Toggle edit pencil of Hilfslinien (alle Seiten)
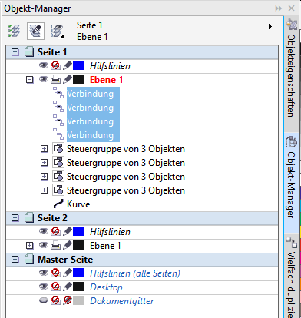Viewport: 301px width, 318px height. point(67,273)
